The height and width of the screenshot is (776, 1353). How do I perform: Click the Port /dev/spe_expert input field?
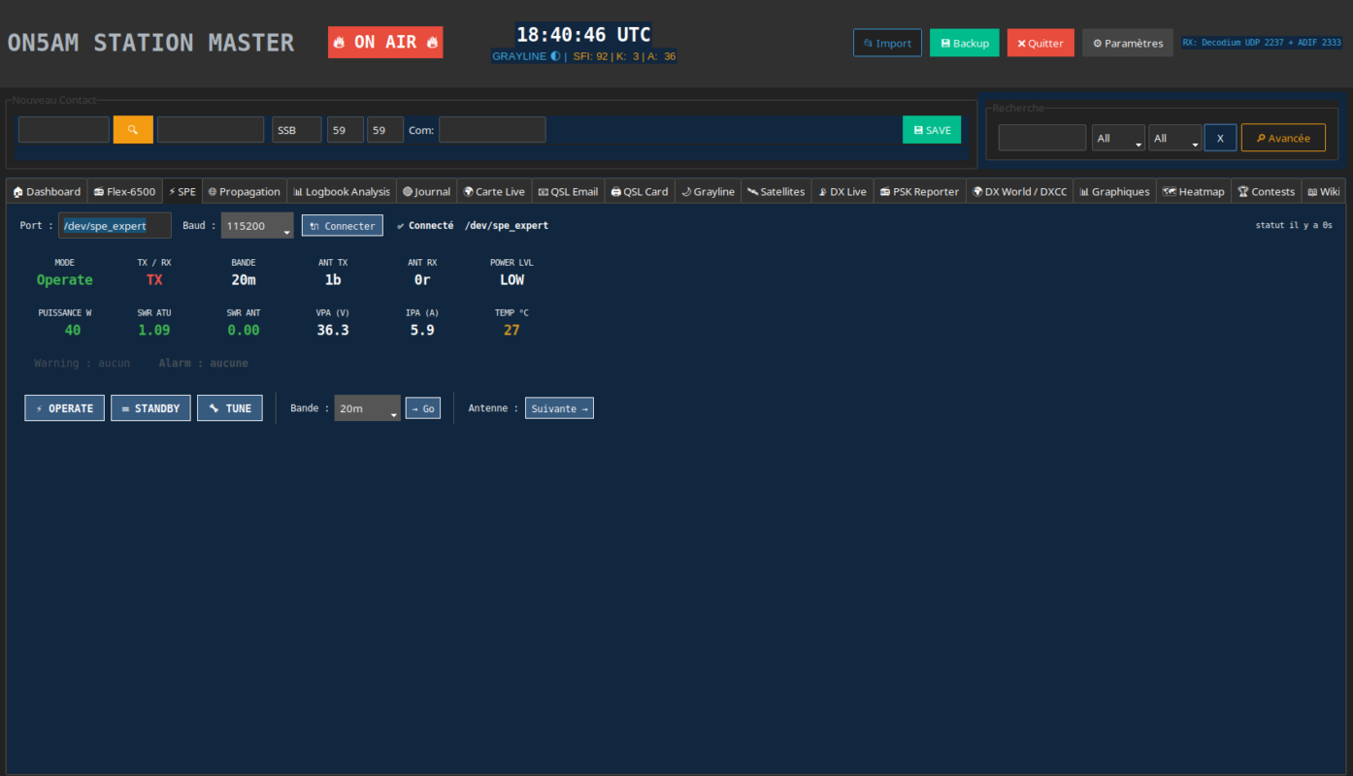(x=115, y=226)
